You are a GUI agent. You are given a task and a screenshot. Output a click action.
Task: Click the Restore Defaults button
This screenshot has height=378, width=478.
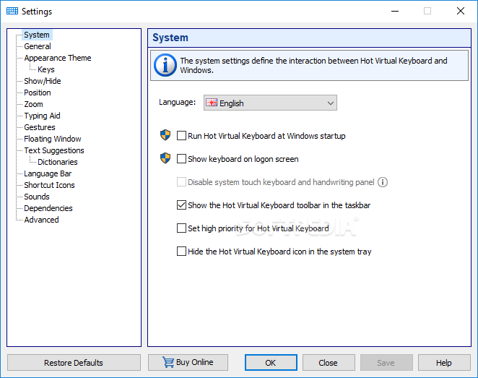pos(74,362)
